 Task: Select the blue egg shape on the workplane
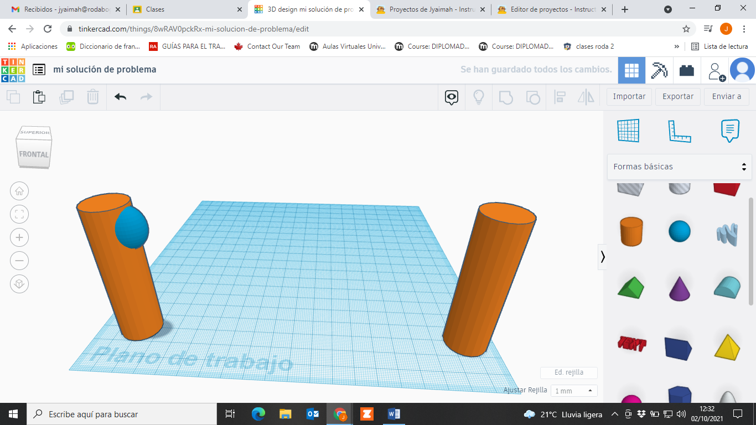coord(132,227)
